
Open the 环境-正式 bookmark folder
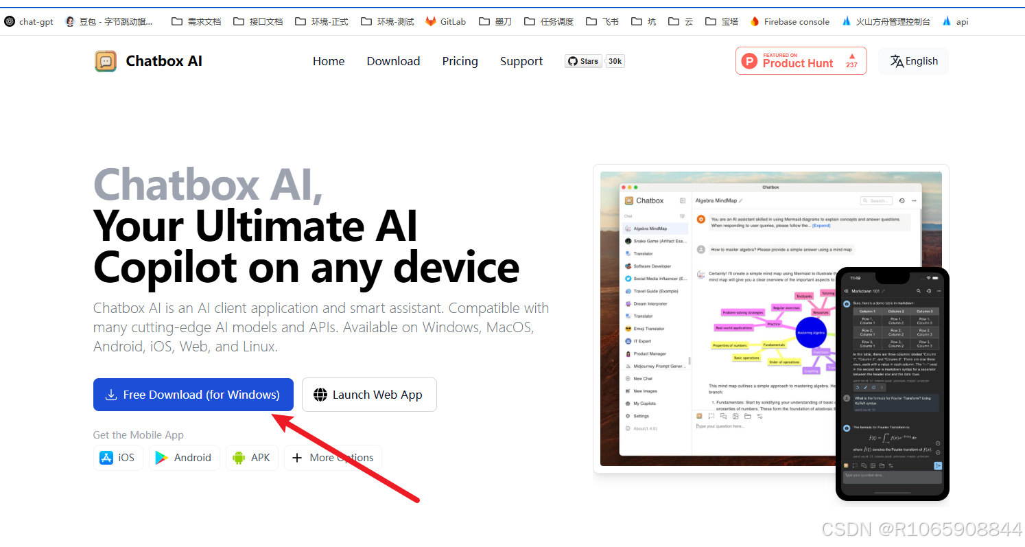(322, 21)
